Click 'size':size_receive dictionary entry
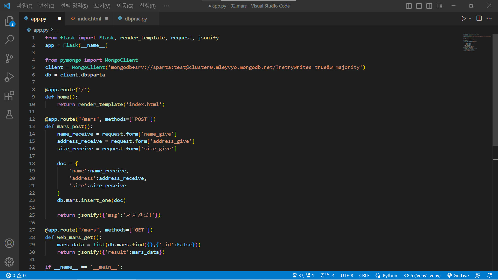This screenshot has width=498, height=280. (x=98, y=186)
